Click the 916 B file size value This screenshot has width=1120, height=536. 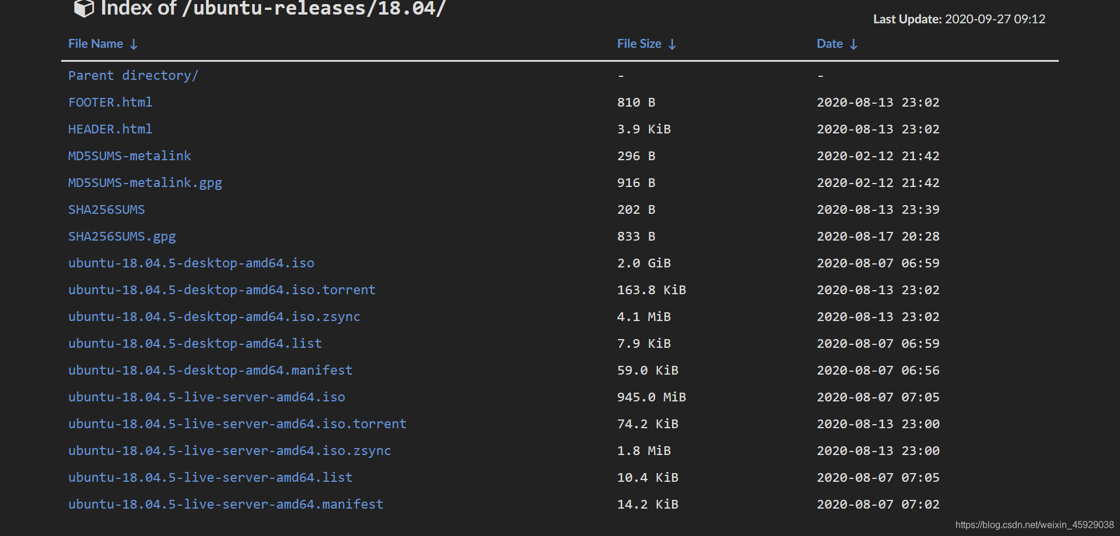(636, 183)
